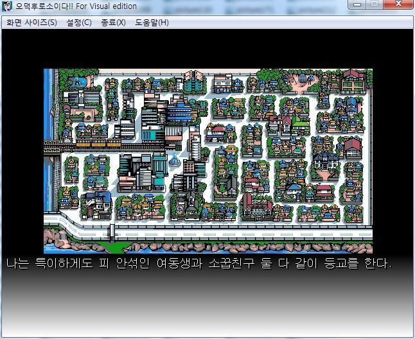The image size is (415, 339).
Task: Open the 화면 사이즈(S) menu
Action: pos(31,22)
